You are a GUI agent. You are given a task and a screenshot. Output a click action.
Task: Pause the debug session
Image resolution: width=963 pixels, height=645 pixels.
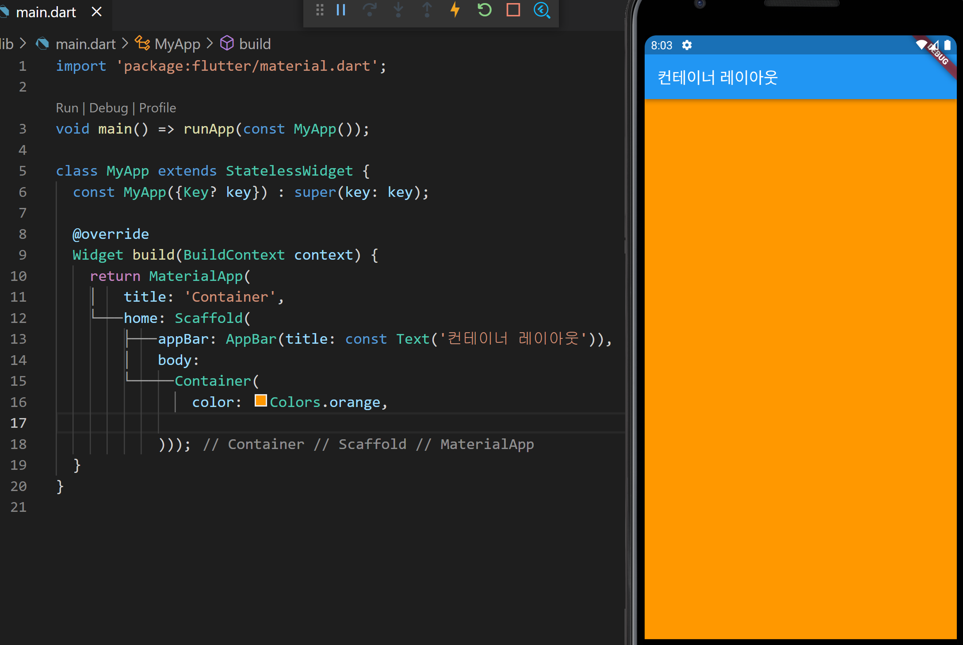click(x=340, y=10)
